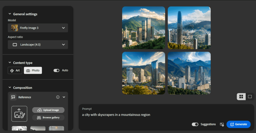Image resolution: width=256 pixels, height=133 pixels.
Task: Toggle the Suggestions switch
Action: pyautogui.click(x=195, y=124)
